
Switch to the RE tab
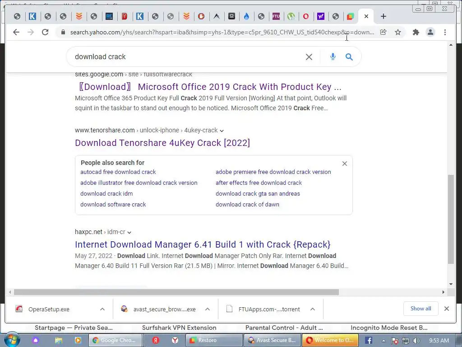coord(109,16)
